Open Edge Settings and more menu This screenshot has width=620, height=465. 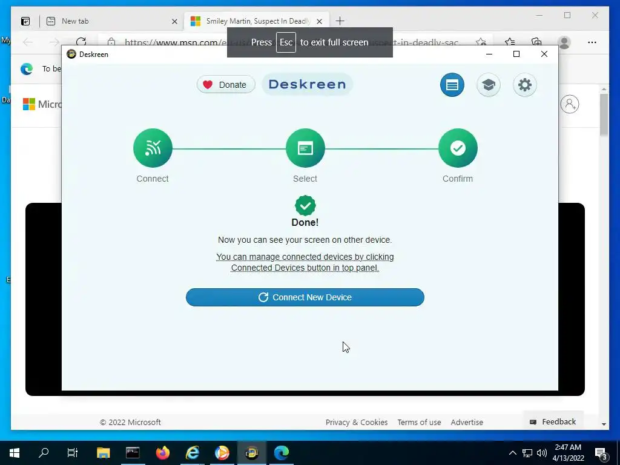click(592, 42)
